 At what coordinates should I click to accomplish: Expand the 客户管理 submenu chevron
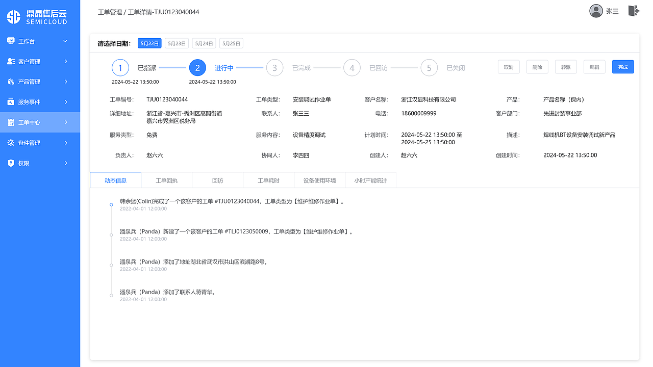pyautogui.click(x=66, y=61)
